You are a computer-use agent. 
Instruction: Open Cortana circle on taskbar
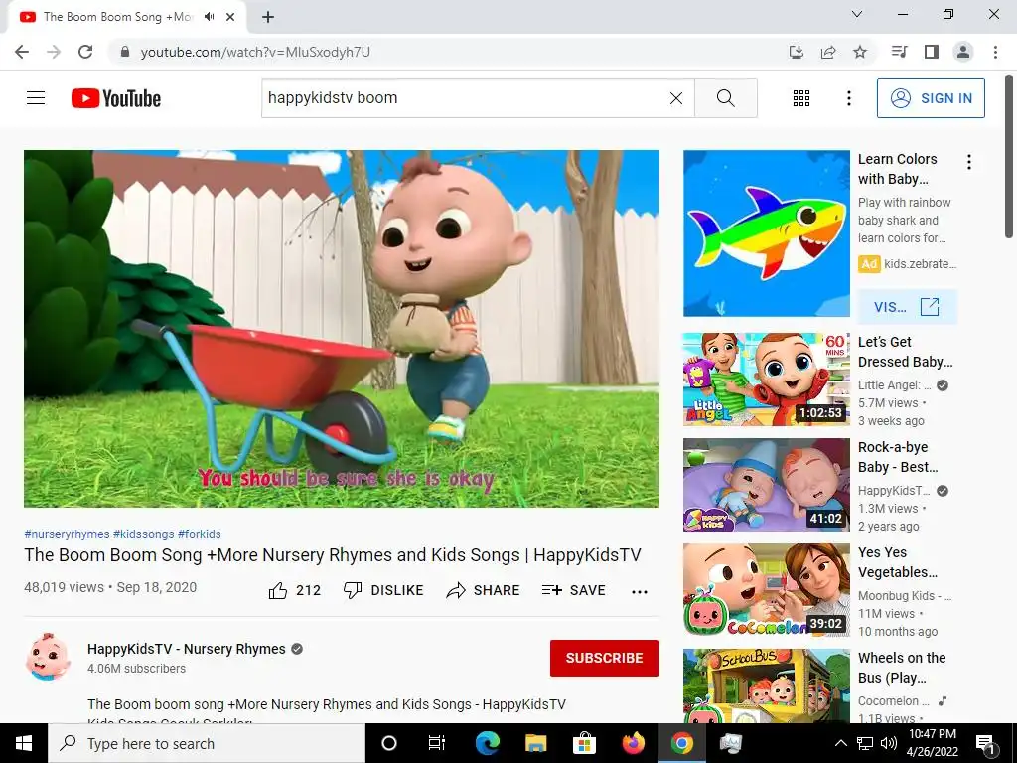tap(389, 743)
